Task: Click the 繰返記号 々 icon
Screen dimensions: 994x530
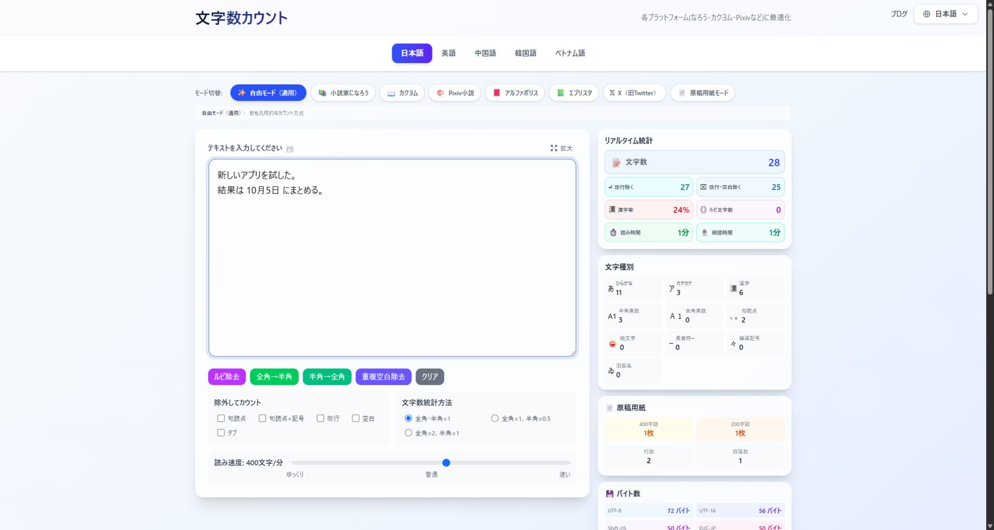Action: (733, 344)
